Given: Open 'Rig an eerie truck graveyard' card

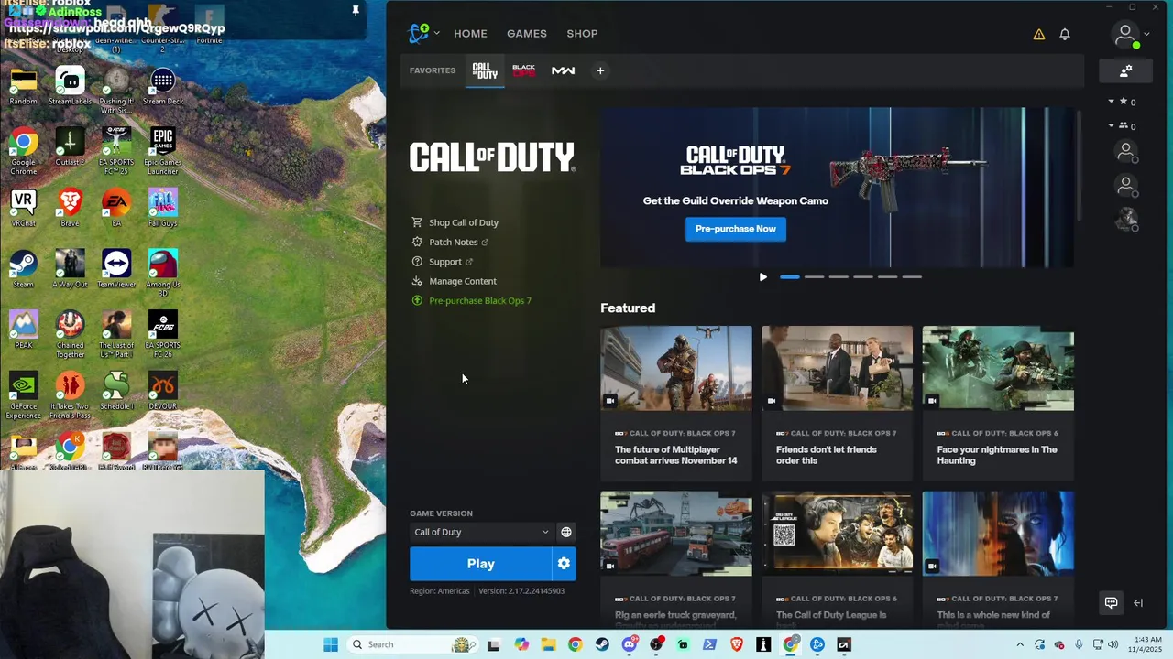Looking at the screenshot, I should tap(676, 559).
